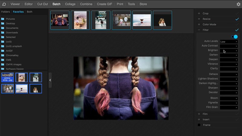Viewport: 242px width, 136px height.
Task: Toggle the Color Mode checkmark
Action: [x=237, y=24]
